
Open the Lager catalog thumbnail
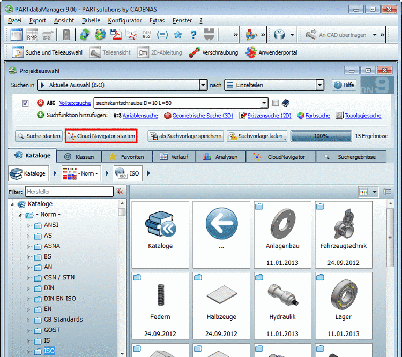tap(343, 305)
